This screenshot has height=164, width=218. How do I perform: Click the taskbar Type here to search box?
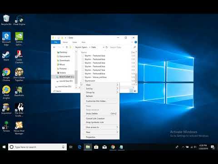[x=37, y=147]
